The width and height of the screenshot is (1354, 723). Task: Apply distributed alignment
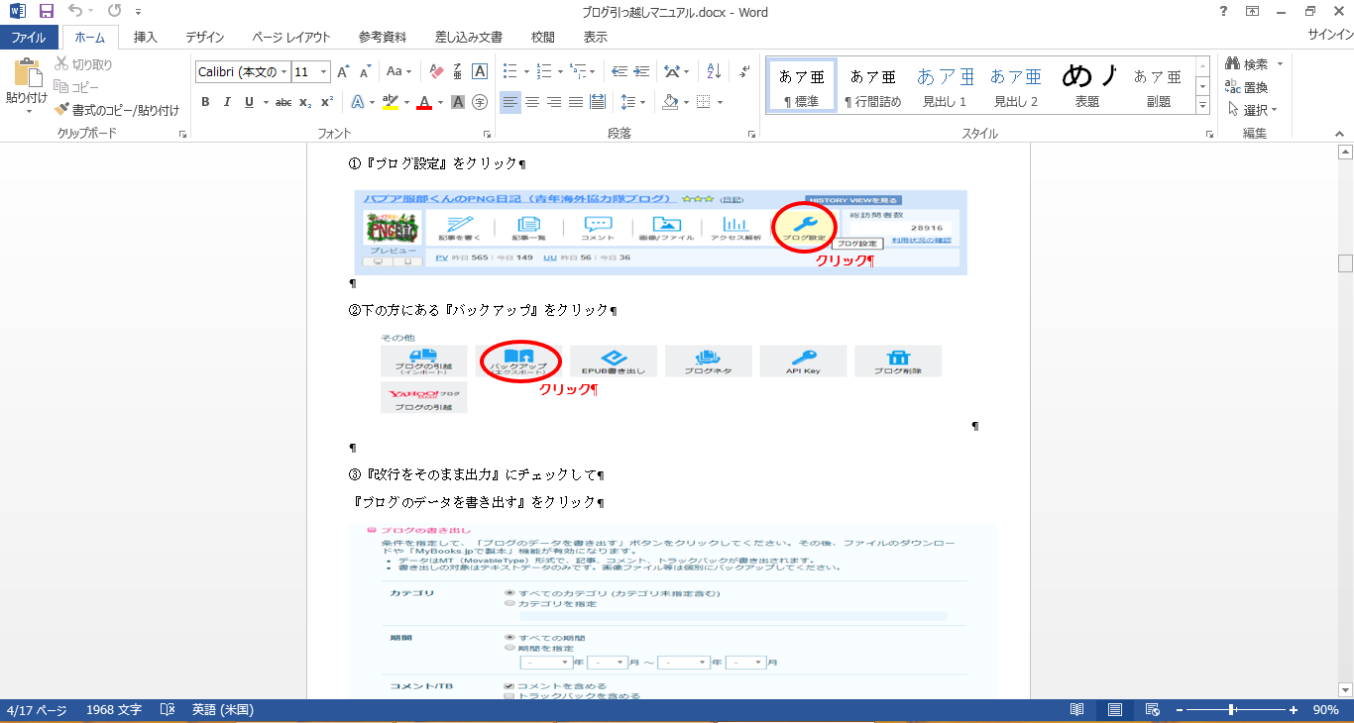[598, 102]
